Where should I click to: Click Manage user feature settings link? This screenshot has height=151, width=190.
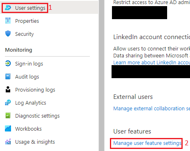click(x=147, y=143)
